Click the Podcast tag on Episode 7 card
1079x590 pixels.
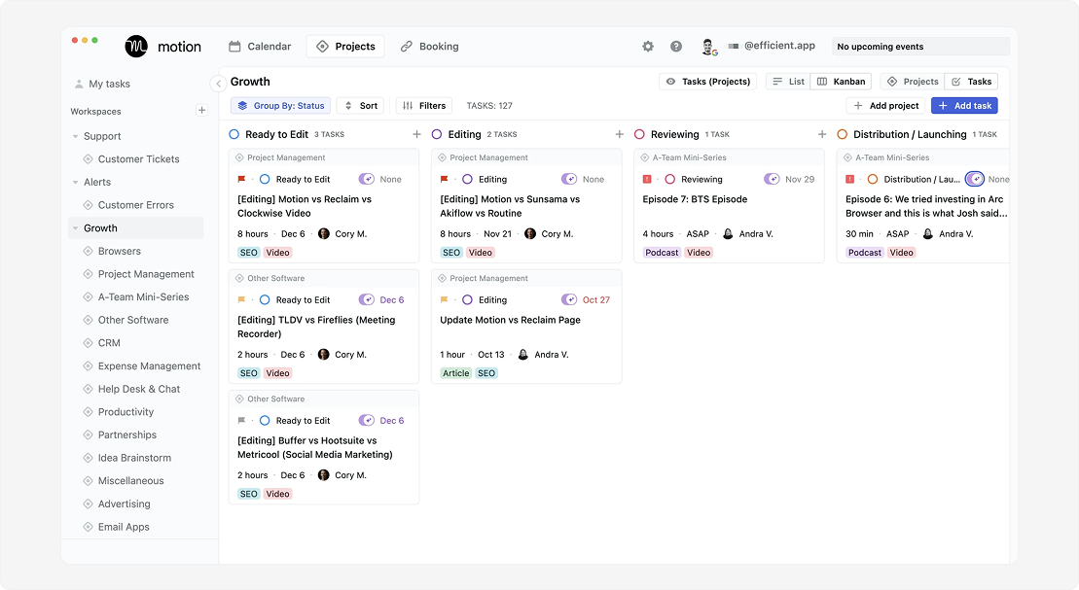point(662,253)
